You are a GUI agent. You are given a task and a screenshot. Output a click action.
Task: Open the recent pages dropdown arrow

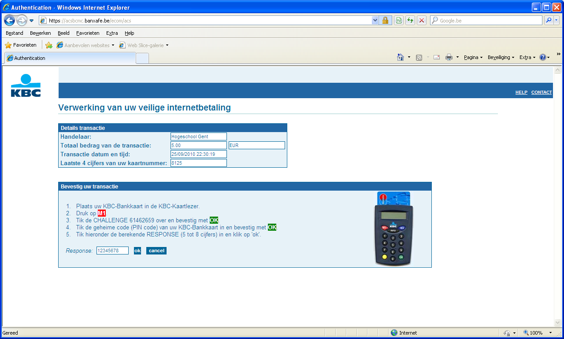point(32,21)
